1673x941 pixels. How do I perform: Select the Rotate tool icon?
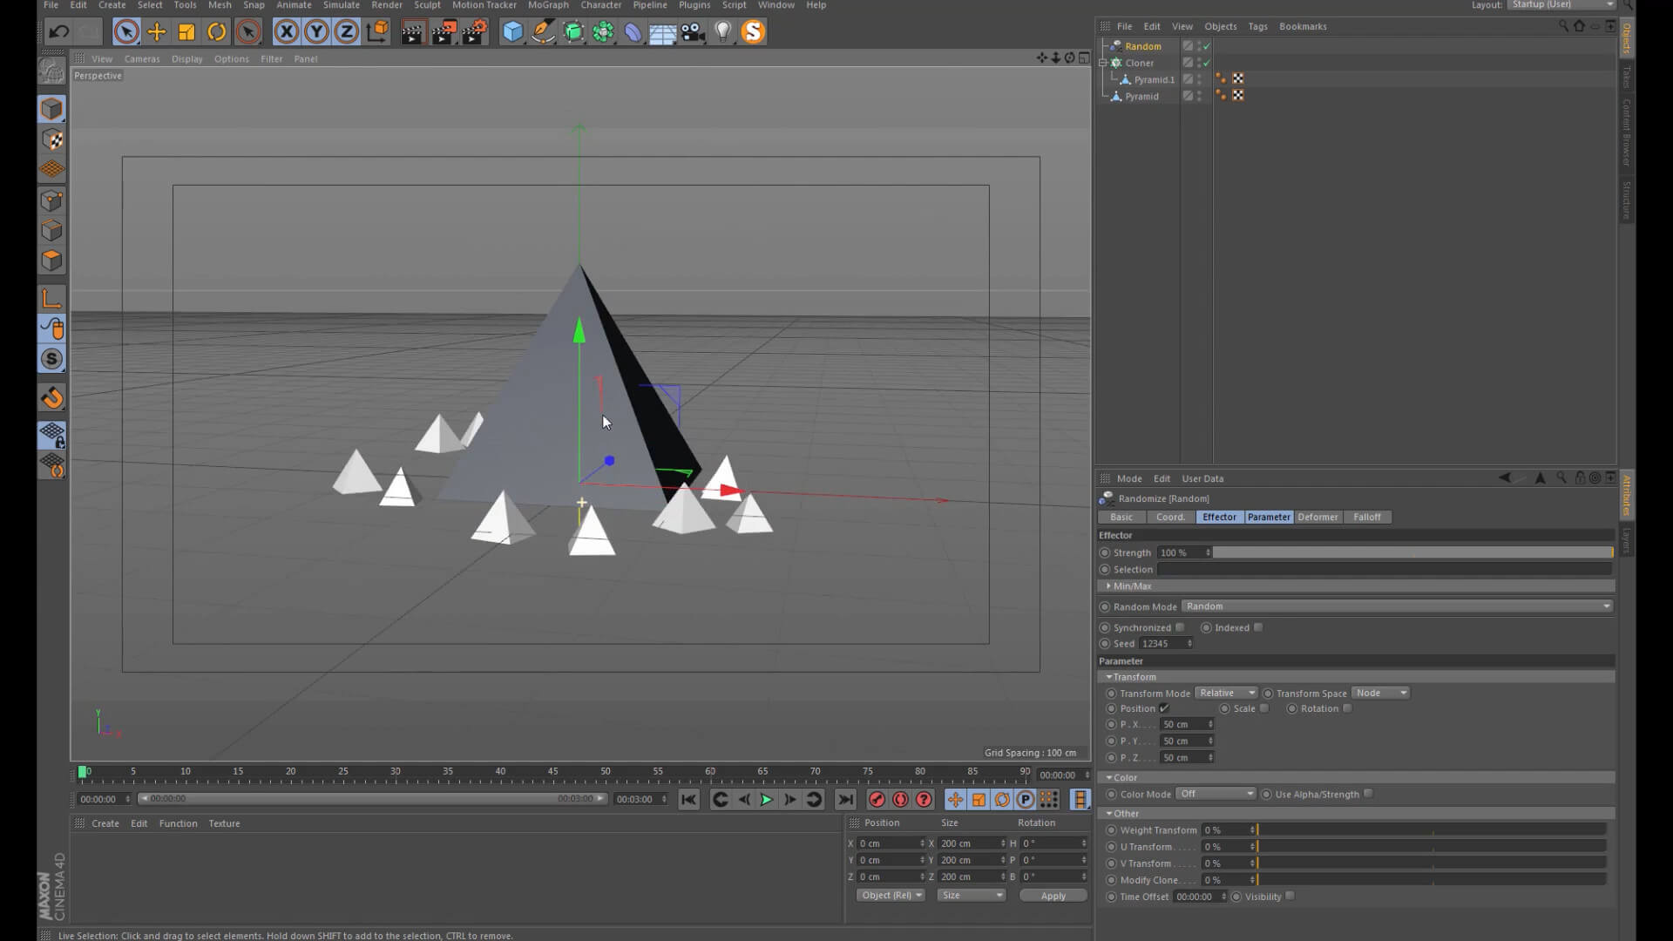point(217,32)
